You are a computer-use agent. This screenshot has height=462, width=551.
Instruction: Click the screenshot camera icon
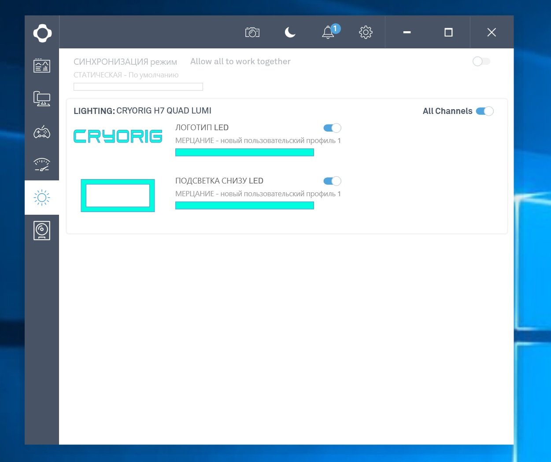pyautogui.click(x=252, y=32)
